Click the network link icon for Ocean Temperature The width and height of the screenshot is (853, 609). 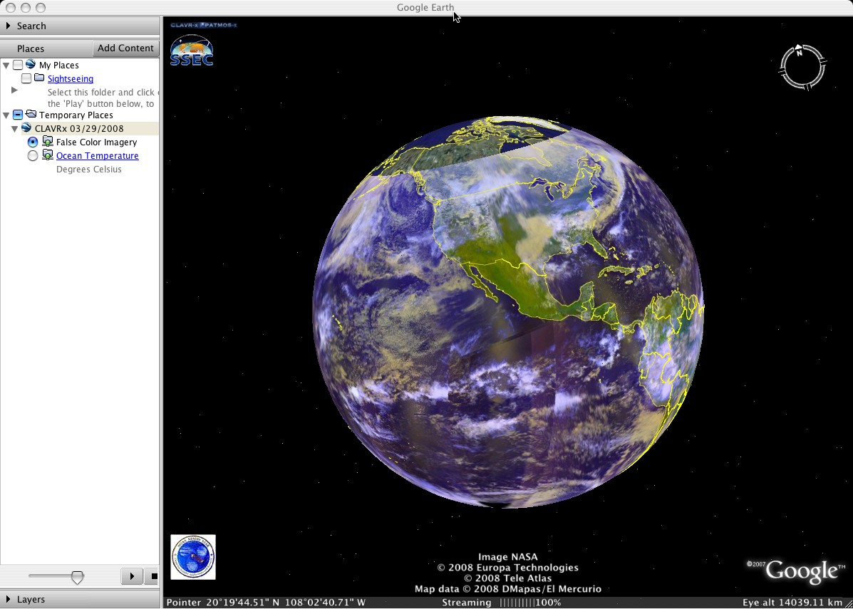pos(48,155)
